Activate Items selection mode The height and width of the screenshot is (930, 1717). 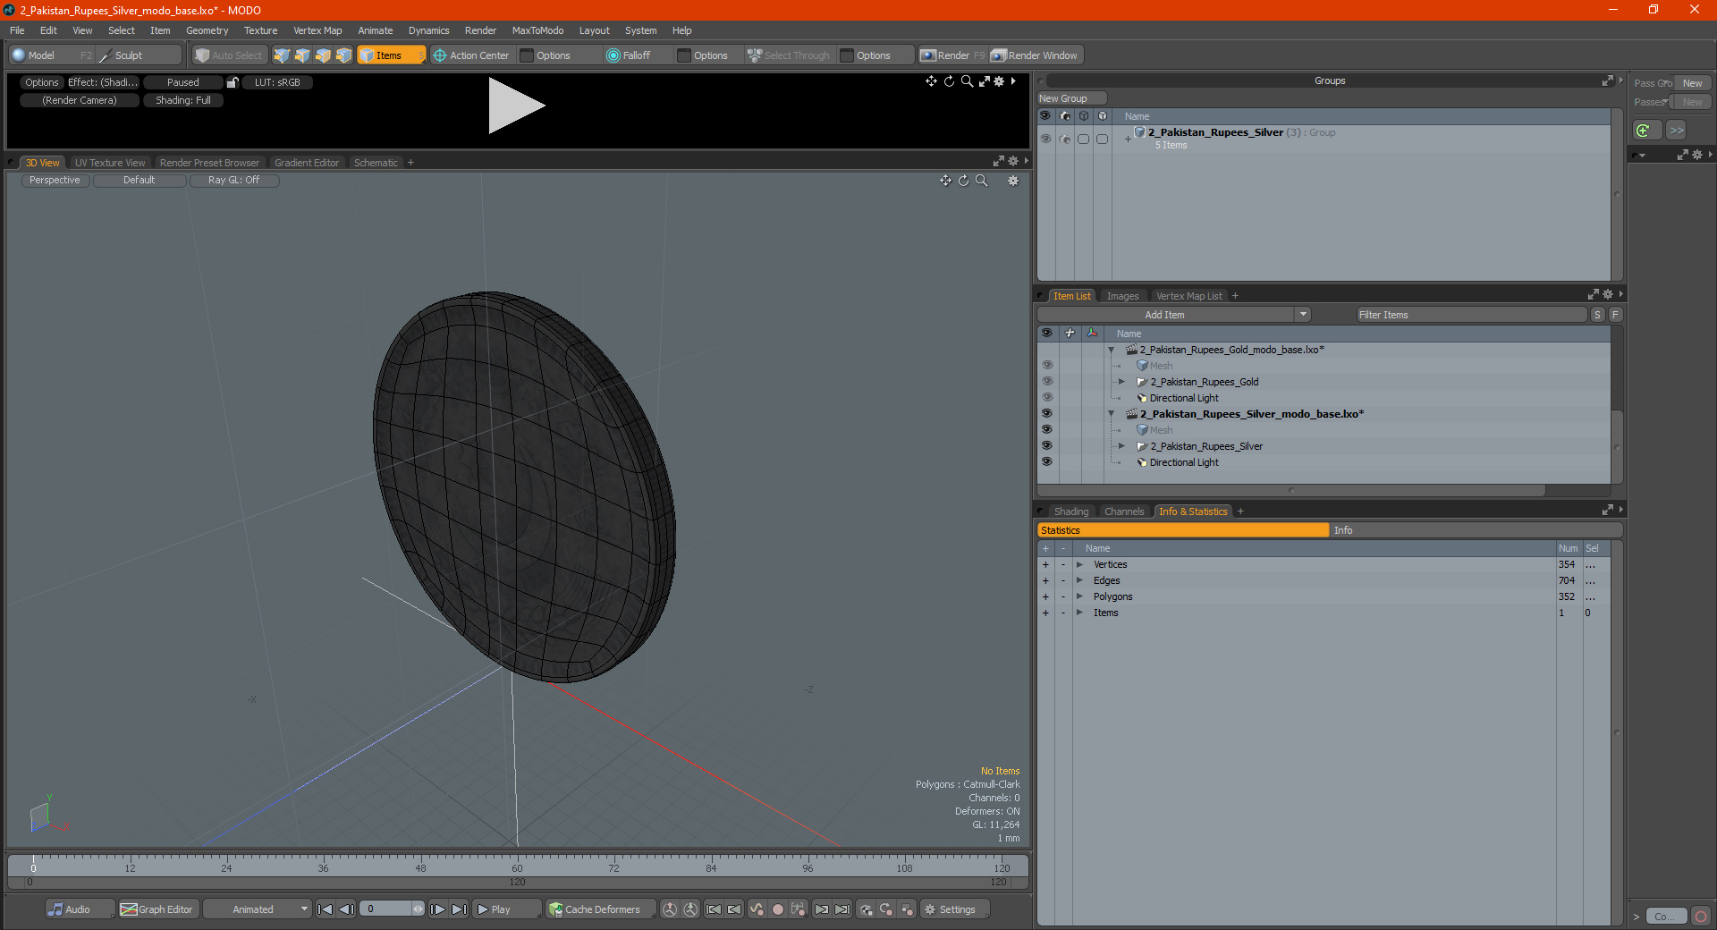click(x=391, y=55)
